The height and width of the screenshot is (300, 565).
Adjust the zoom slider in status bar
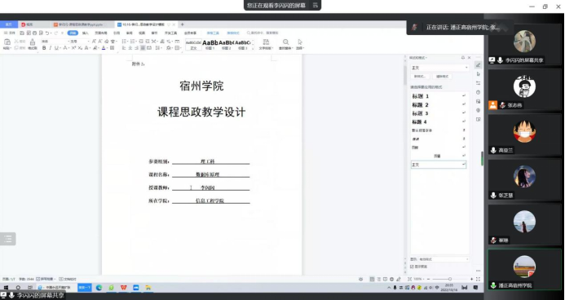click(x=450, y=279)
